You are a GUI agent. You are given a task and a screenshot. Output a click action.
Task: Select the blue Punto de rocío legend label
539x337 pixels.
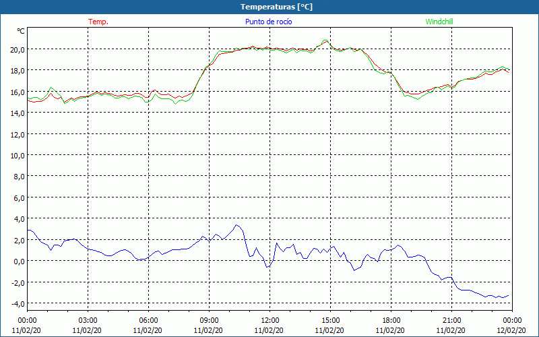pyautogui.click(x=268, y=22)
